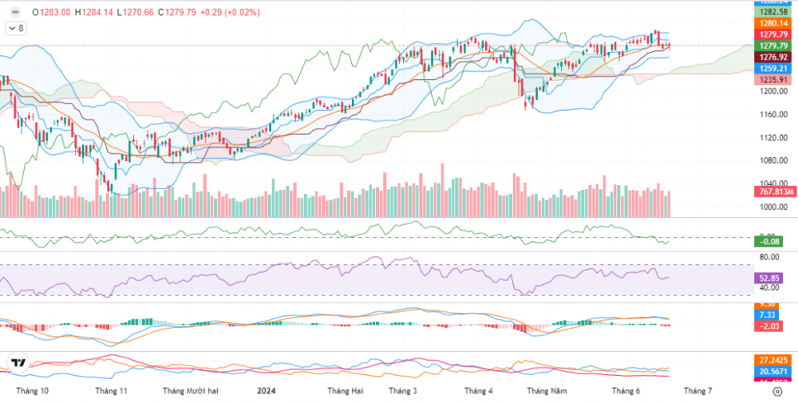Open the gear settings on the time axis

coord(776,392)
